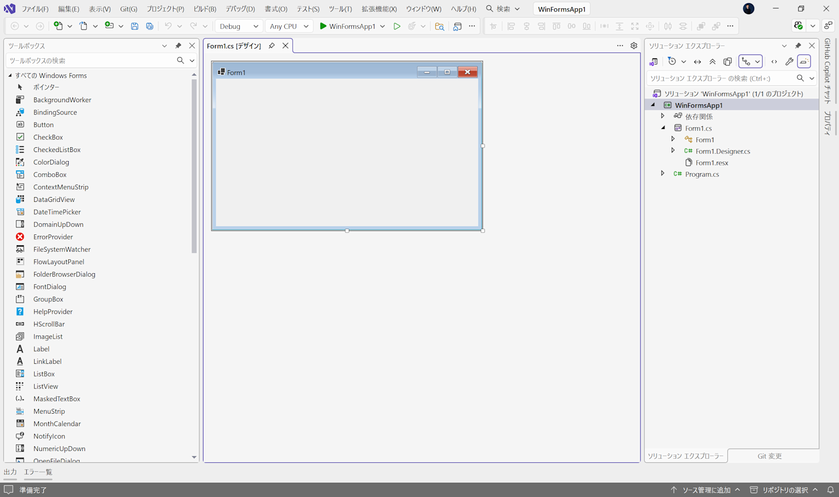Click ソース管理に追加 in status bar

(705, 490)
